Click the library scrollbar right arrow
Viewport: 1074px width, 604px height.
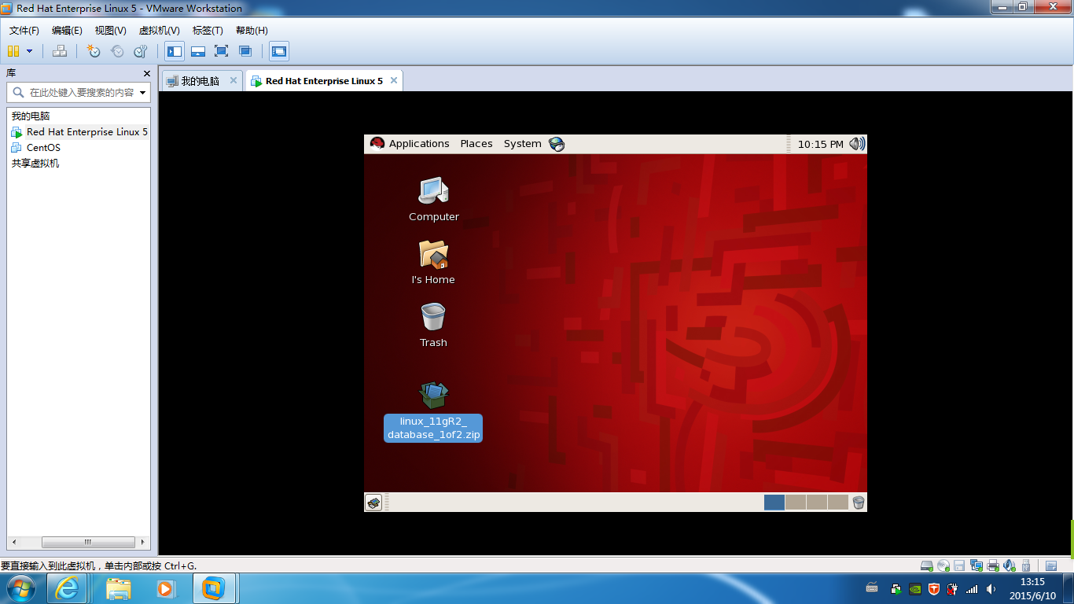pyautogui.click(x=143, y=542)
